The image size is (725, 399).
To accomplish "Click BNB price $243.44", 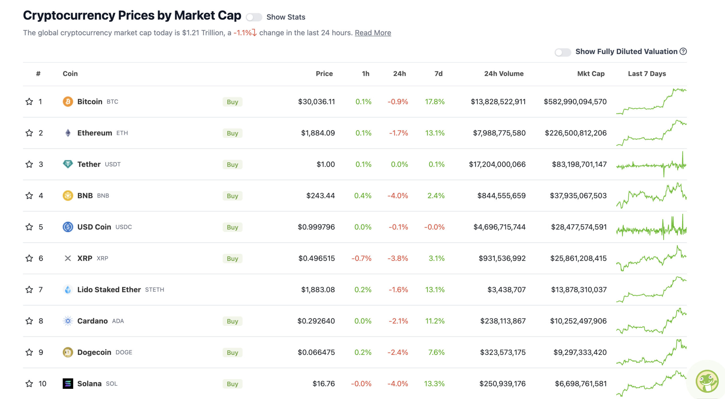I will (x=321, y=196).
